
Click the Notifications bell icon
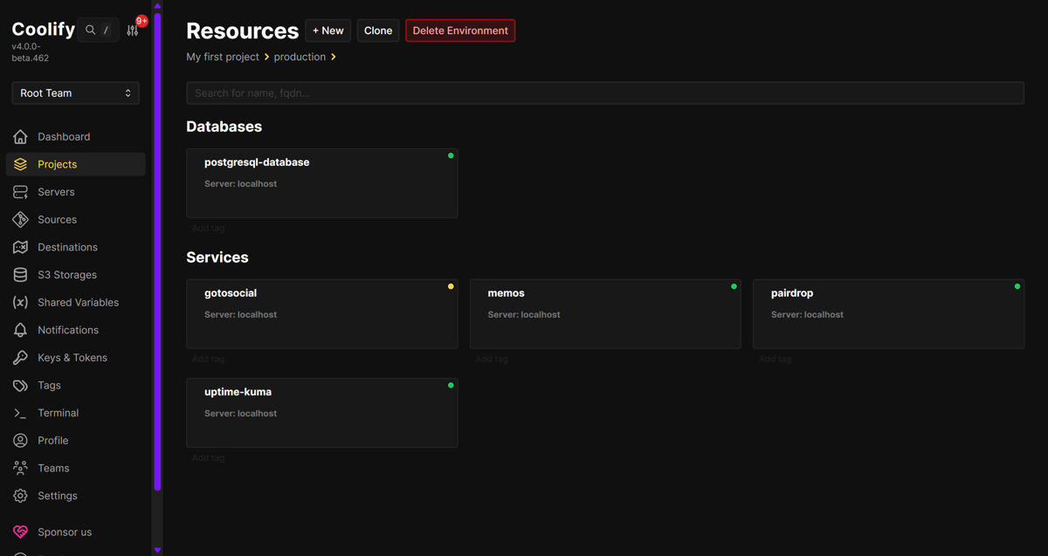click(20, 330)
